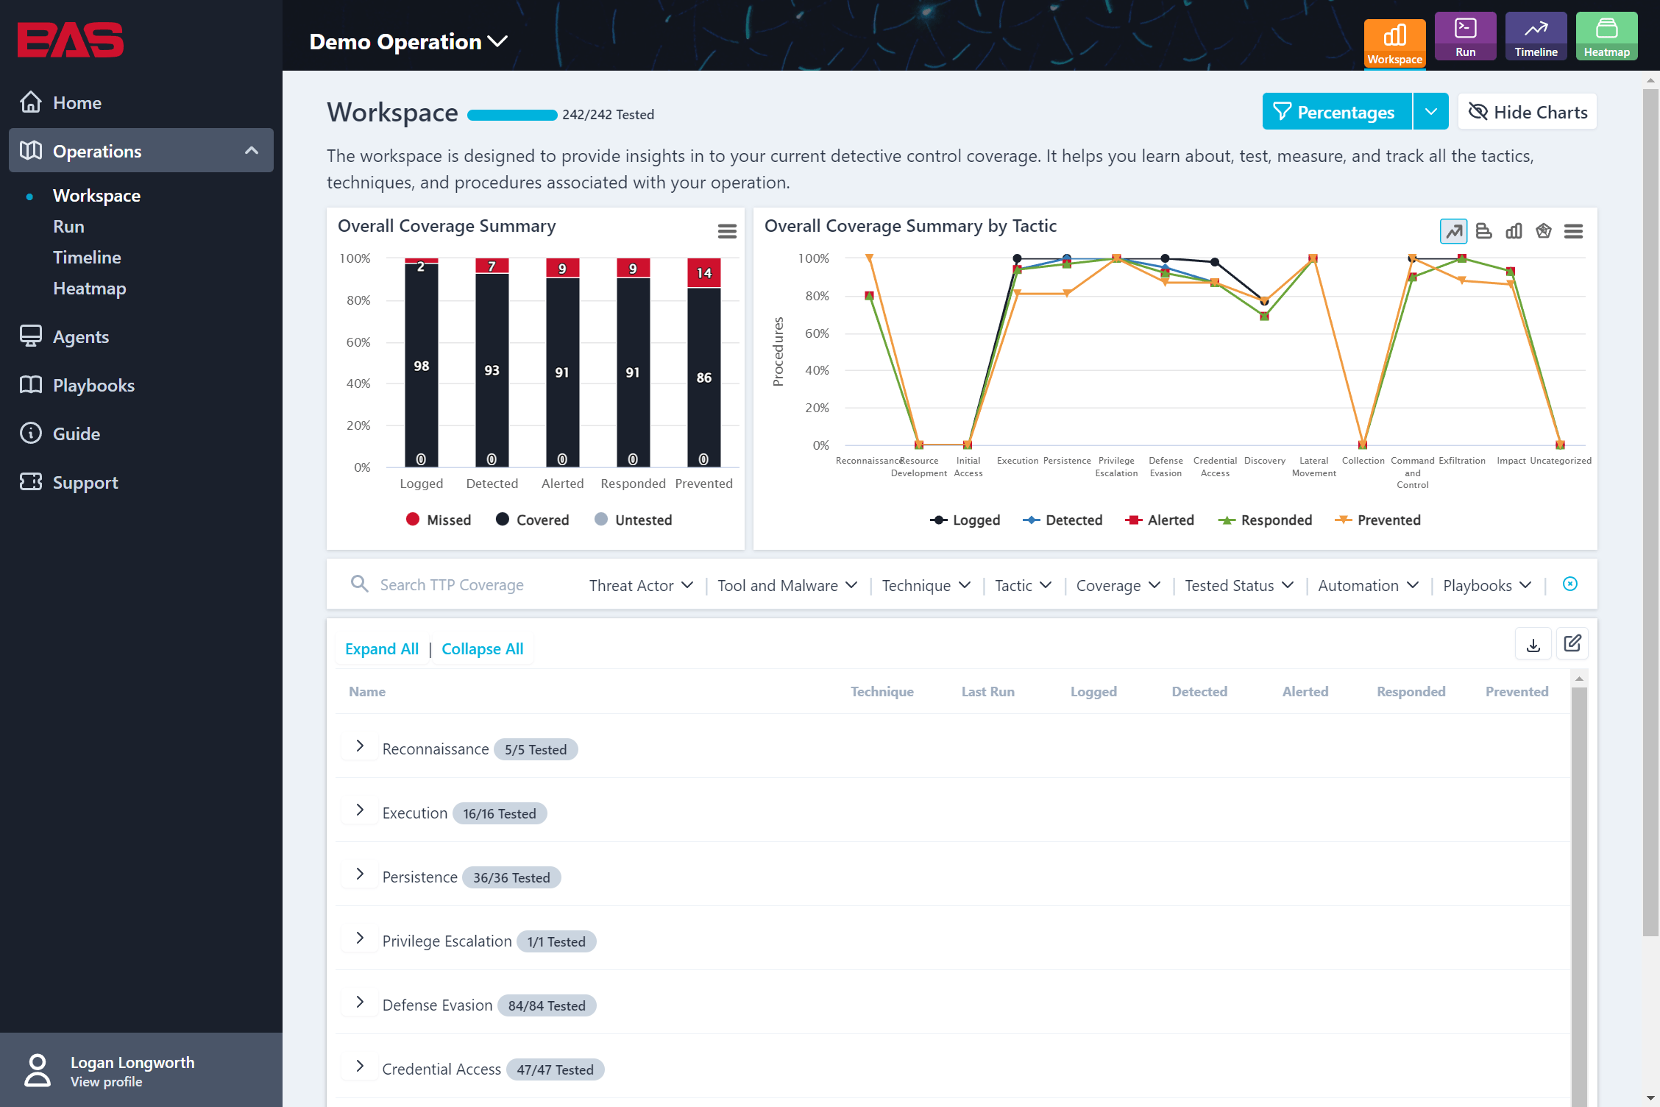Go to Home in sidebar

tap(141, 102)
